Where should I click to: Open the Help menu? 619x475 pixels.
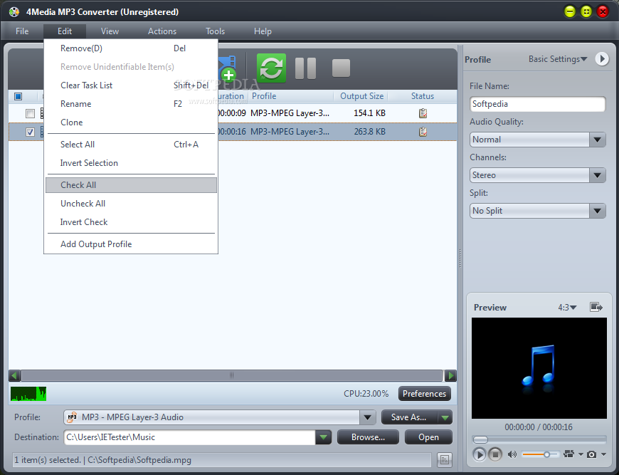coord(263,31)
